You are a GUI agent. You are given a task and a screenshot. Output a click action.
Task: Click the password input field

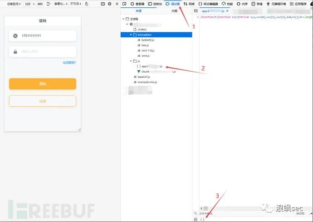[x=43, y=52]
